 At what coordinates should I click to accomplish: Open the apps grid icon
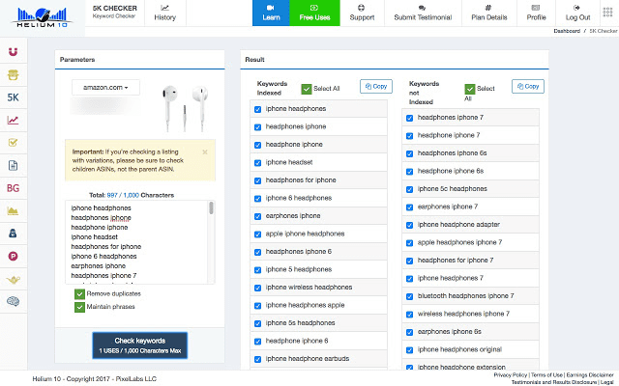click(x=607, y=13)
